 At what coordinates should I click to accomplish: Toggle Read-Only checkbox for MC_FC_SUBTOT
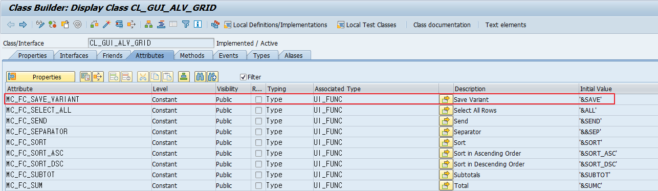point(259,175)
